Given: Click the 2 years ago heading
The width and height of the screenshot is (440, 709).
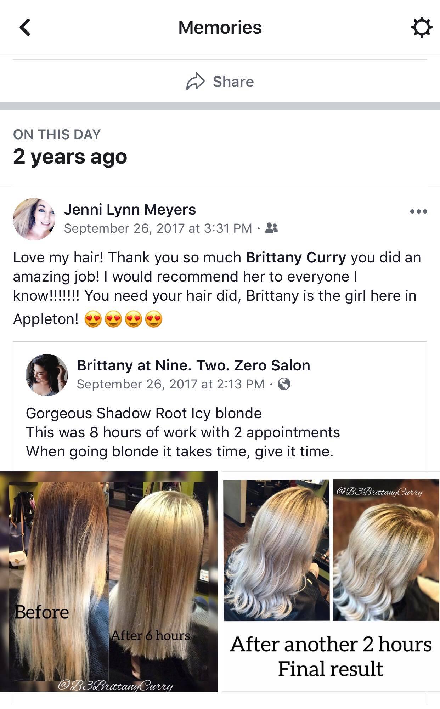Looking at the screenshot, I should coord(70,157).
